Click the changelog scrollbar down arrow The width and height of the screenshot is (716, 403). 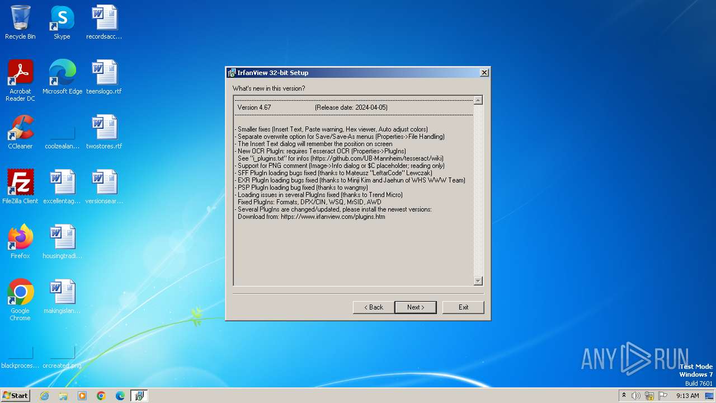coord(478,281)
